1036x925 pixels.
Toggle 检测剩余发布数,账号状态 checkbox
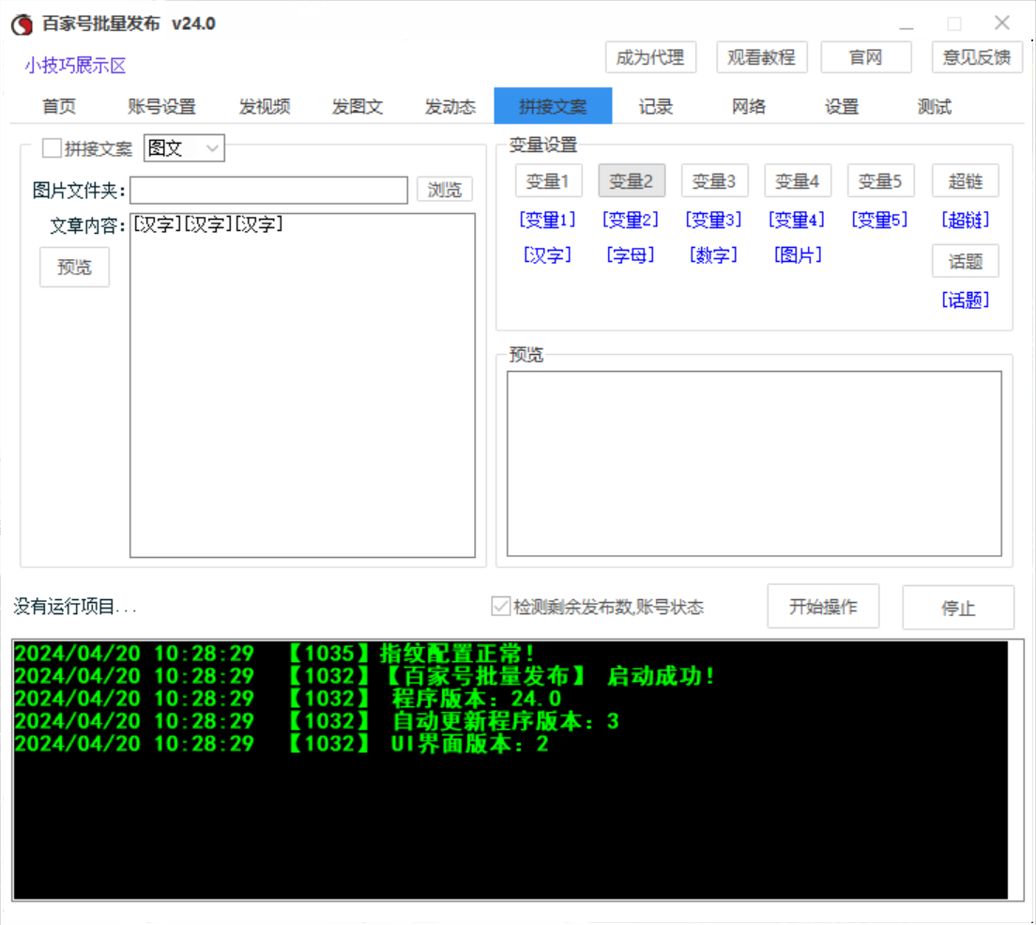(500, 607)
